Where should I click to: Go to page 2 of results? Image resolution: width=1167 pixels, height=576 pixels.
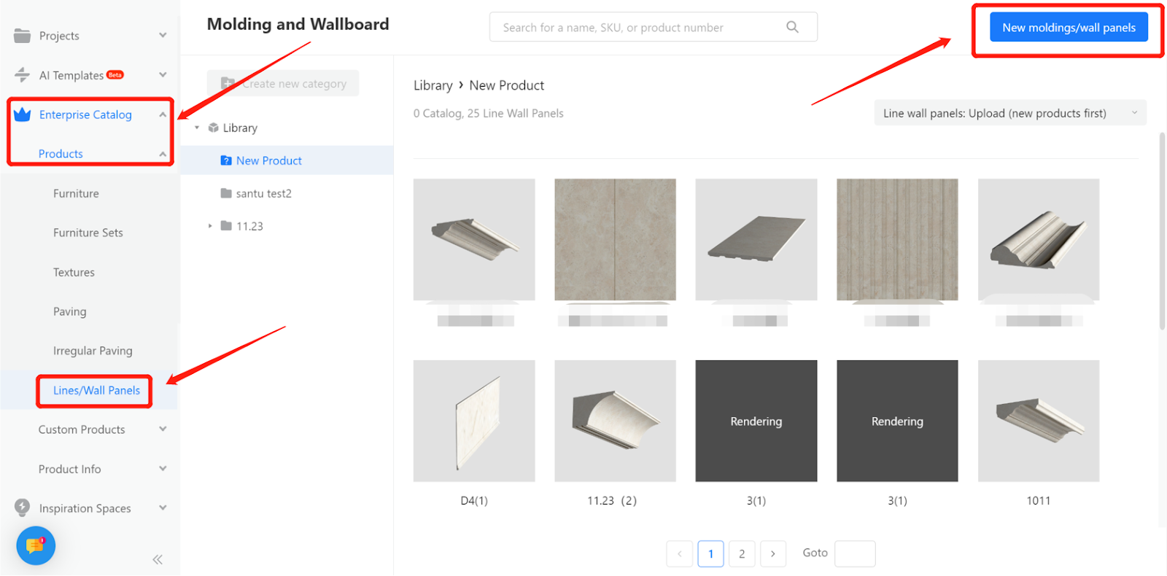click(x=742, y=553)
